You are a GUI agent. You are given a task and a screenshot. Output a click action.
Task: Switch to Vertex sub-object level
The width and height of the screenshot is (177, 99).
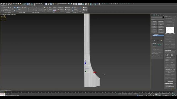153,45
